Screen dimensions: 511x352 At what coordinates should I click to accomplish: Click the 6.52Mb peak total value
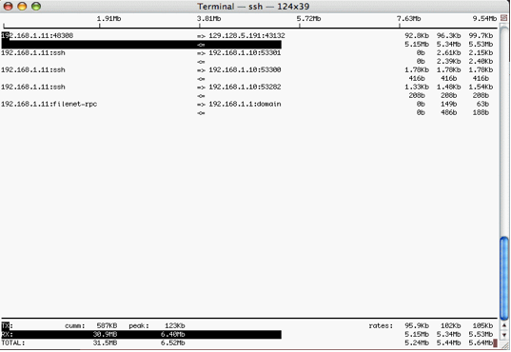(173, 342)
